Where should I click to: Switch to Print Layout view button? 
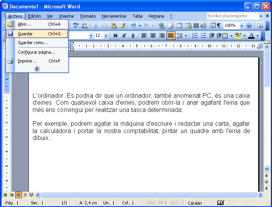[x=18, y=195]
